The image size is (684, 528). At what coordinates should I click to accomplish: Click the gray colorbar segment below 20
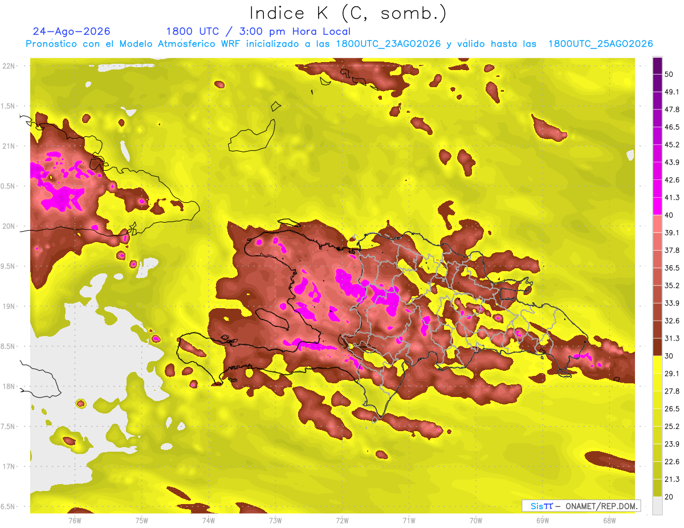(657, 506)
